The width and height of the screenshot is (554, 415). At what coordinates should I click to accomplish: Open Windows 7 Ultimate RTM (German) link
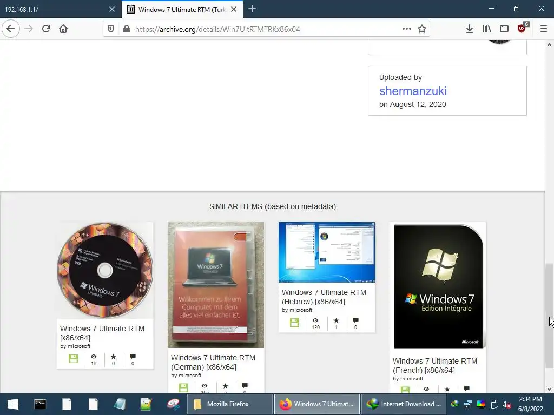click(x=213, y=363)
